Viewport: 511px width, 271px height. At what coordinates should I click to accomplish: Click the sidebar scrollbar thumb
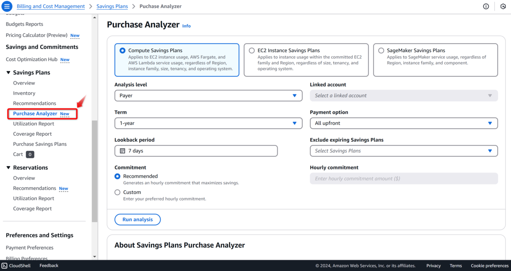pyautogui.click(x=95, y=171)
